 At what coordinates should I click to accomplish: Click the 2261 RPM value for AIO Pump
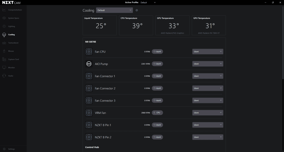click(146, 64)
